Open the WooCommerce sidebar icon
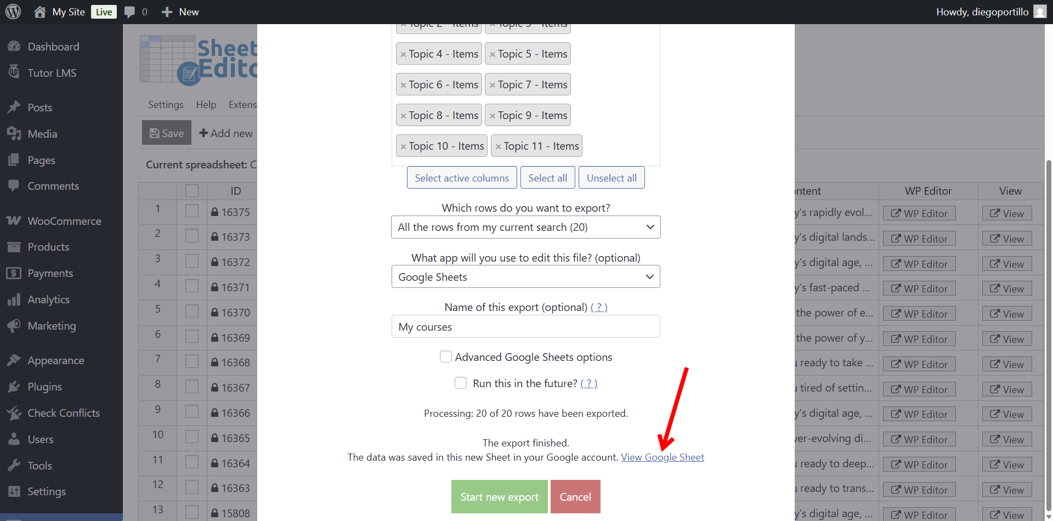This screenshot has width=1053, height=521. [x=14, y=221]
